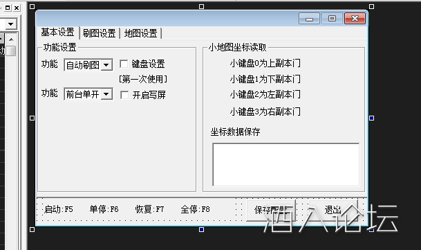Switch to the 刷图设置 tab
This screenshot has width=421, height=250.
click(99, 33)
